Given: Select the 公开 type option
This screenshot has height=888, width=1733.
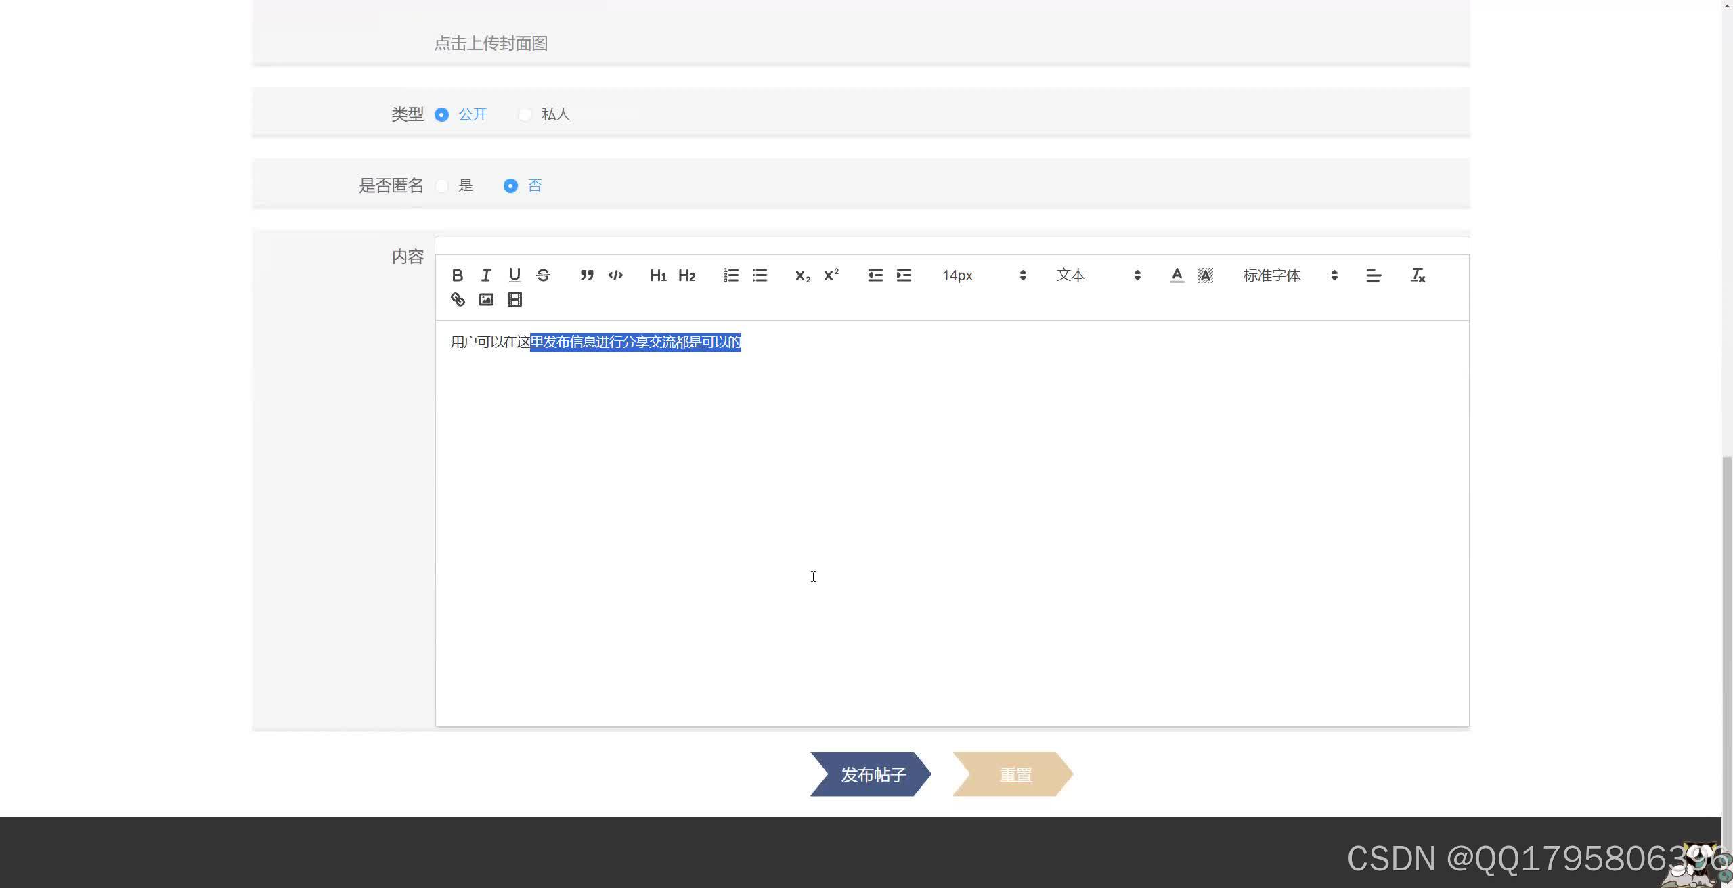Looking at the screenshot, I should pyautogui.click(x=442, y=115).
